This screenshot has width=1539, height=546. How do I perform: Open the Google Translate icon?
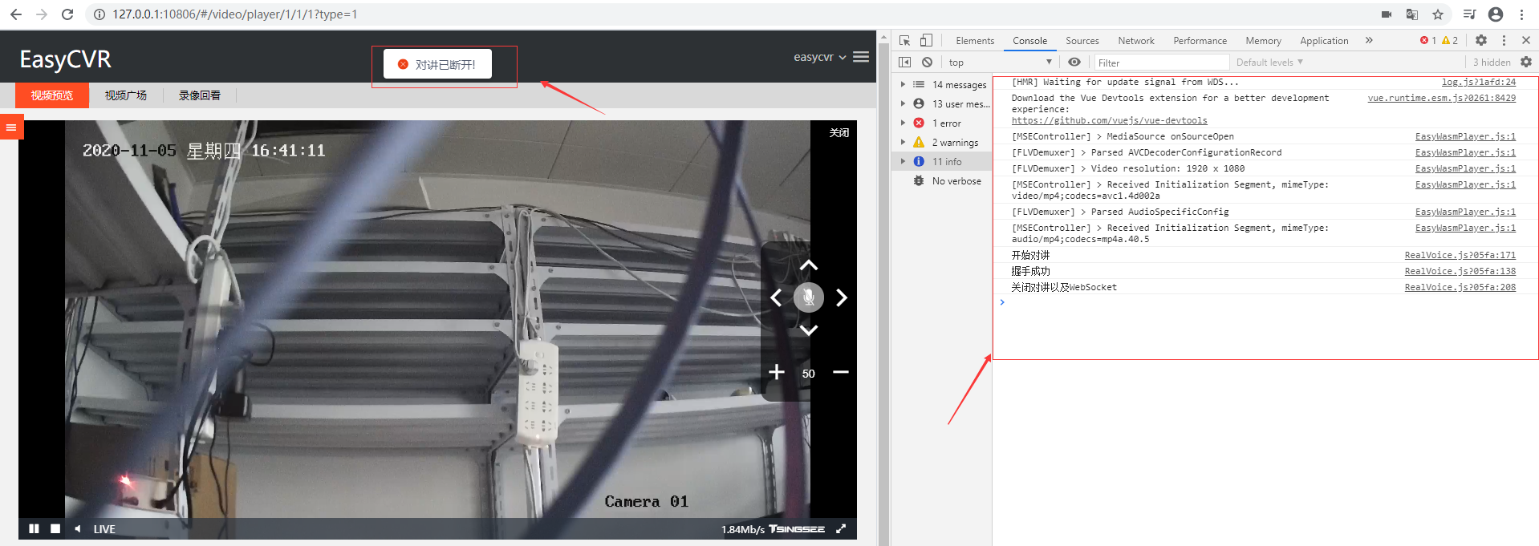pos(1412,14)
